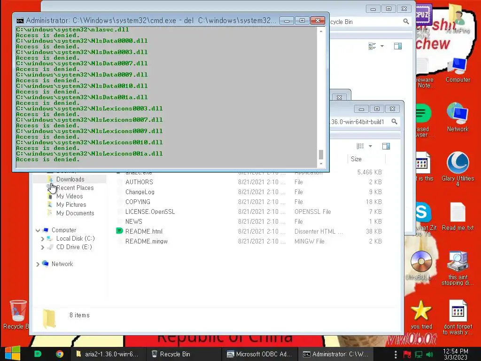Select My Documents in navigation pane
Viewport: 481px width, 361px height.
click(75, 213)
